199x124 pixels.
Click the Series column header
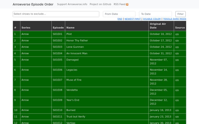[36, 26]
